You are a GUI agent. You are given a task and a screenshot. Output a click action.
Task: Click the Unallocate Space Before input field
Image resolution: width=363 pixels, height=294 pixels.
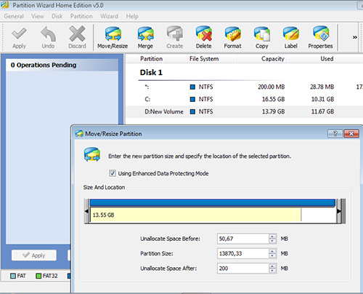coord(242,239)
